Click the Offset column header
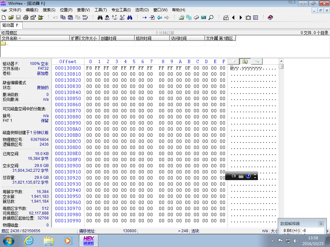The height and width of the screenshot is (247, 330). (x=68, y=61)
